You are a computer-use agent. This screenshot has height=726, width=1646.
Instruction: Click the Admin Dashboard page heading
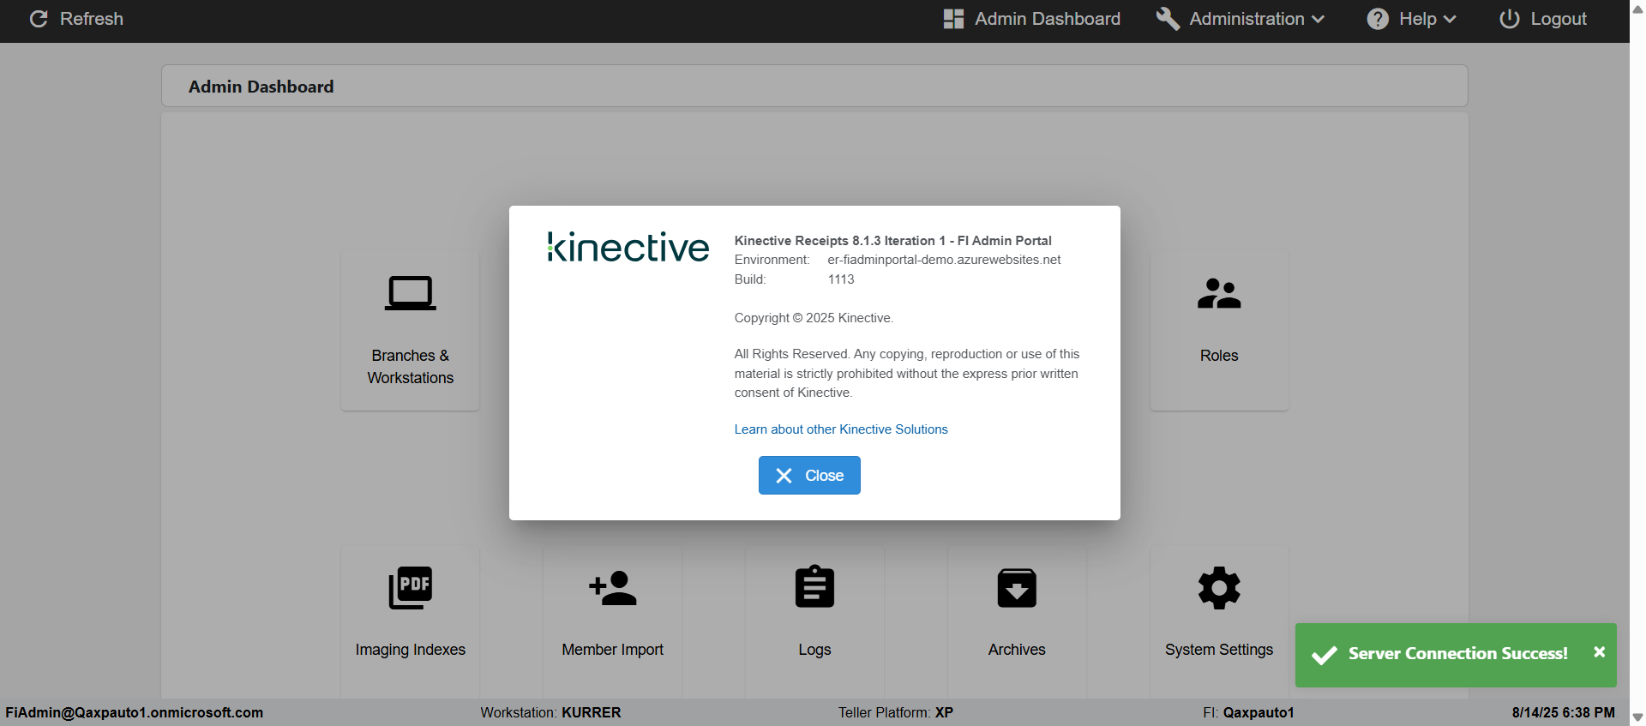click(261, 87)
